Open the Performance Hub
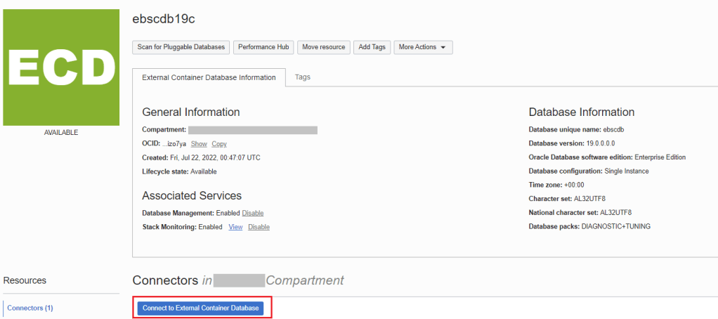Image resolution: width=718 pixels, height=319 pixels. point(263,47)
